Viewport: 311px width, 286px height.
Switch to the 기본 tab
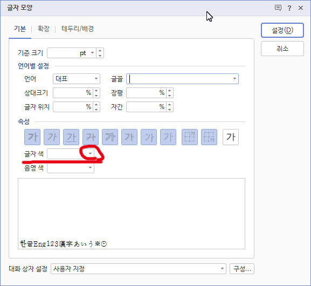(x=20, y=29)
